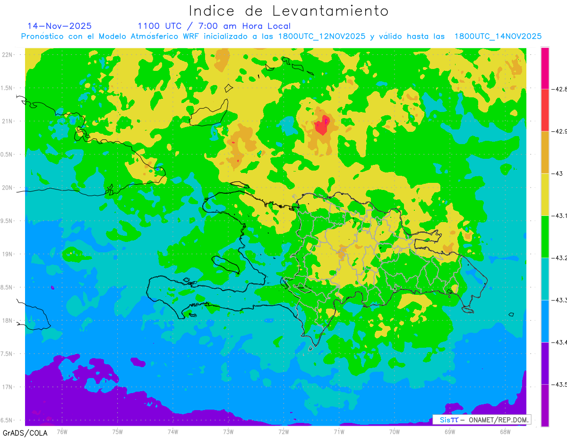Select the -43.5 legend value
This screenshot has width=567, height=438.
[559, 384]
